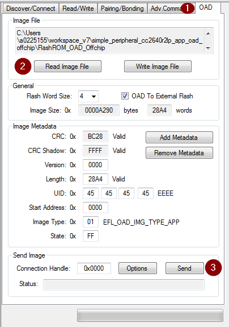The height and width of the screenshot is (327, 229).
Task: Click the CRC value field BC28
Action: (95, 136)
